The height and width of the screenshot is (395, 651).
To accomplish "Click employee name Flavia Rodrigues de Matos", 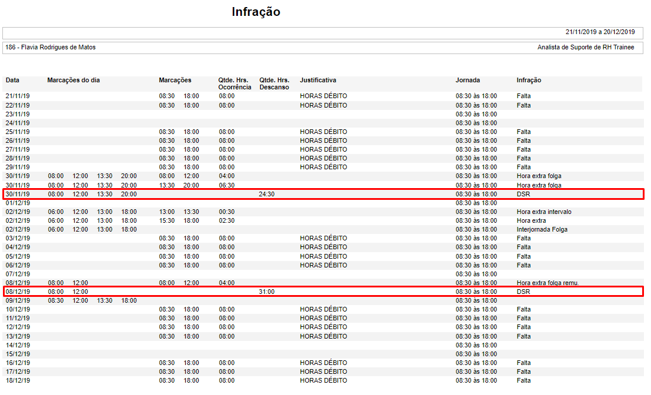I will (x=50, y=48).
